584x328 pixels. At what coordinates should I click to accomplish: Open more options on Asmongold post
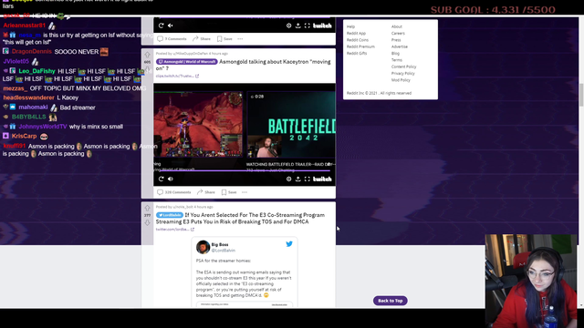pos(245,192)
